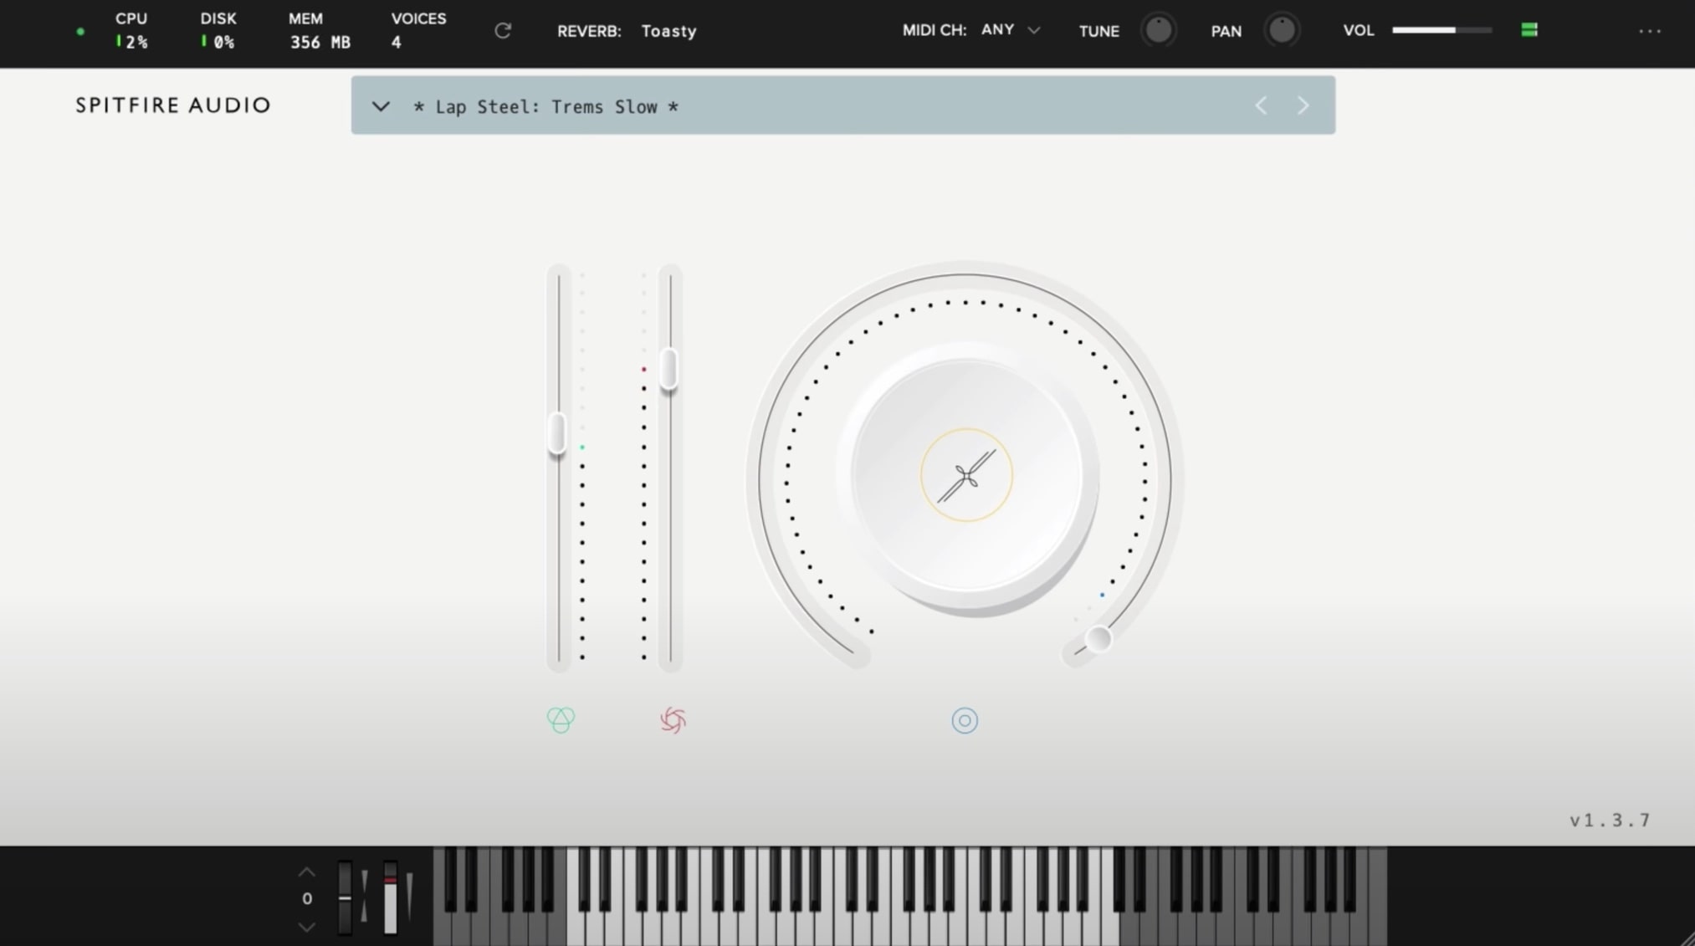This screenshot has width=1695, height=946.
Task: Expand the Lap Steel preset list chevron
Action: click(381, 106)
